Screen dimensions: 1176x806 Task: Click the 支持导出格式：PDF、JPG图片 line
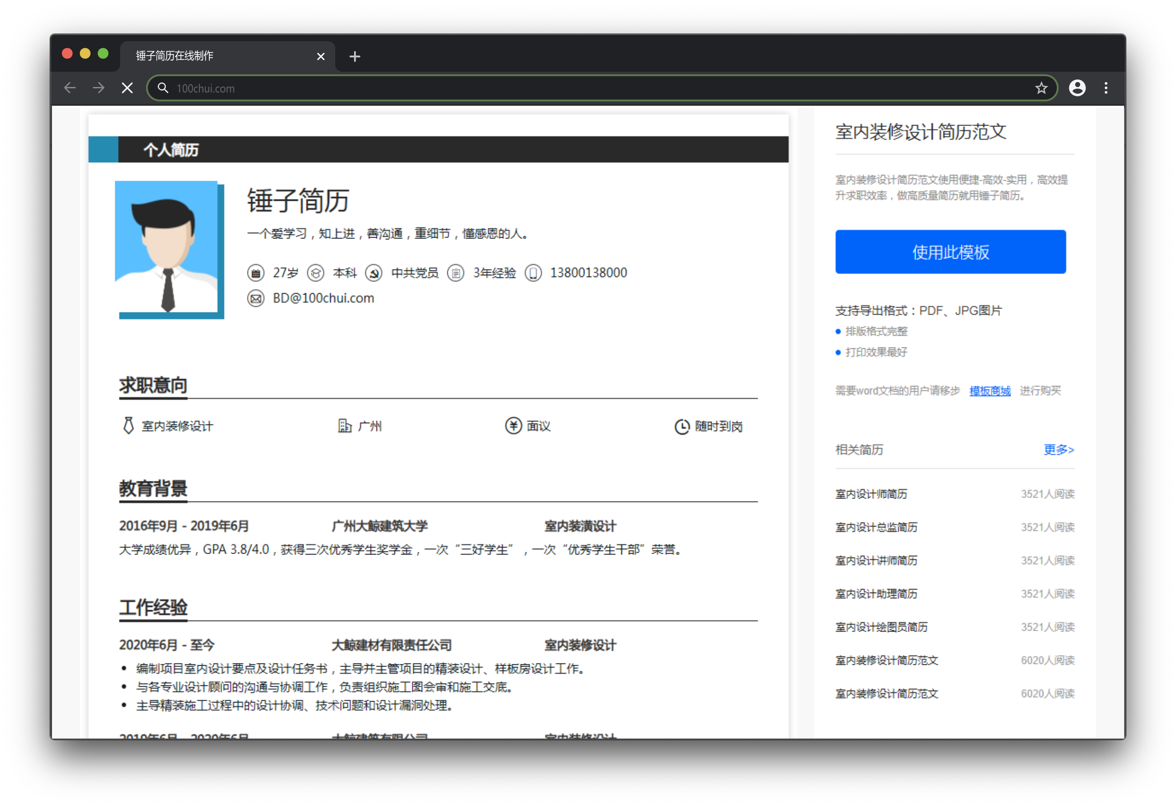[918, 310]
